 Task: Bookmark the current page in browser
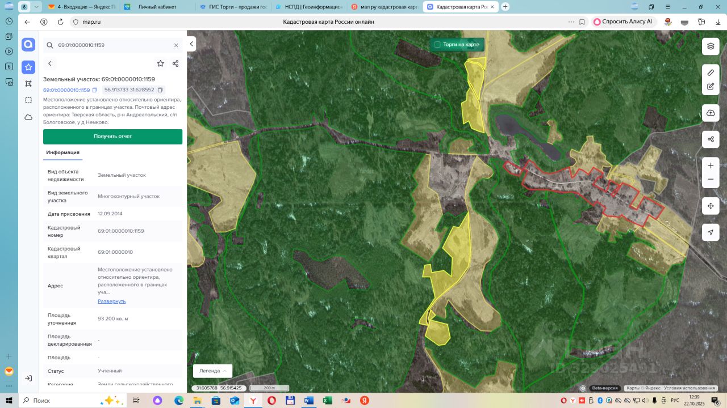click(582, 22)
